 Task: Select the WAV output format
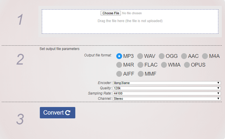(140, 56)
